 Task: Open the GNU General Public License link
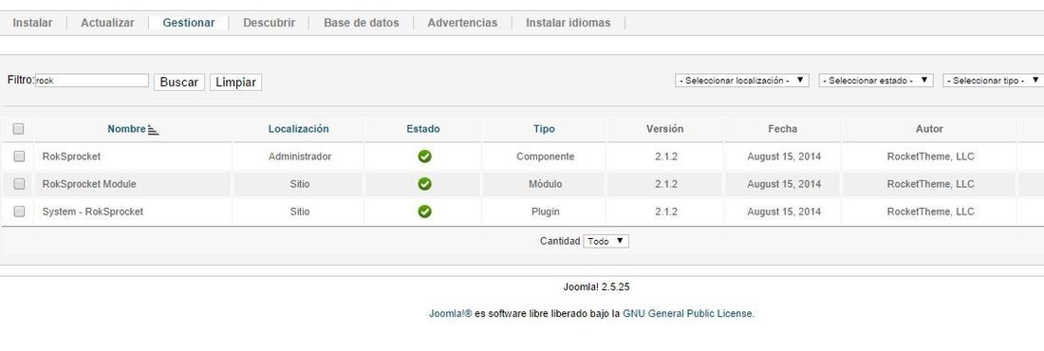(688, 313)
